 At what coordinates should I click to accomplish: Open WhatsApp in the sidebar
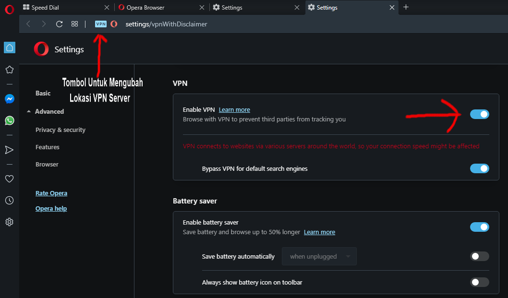tap(10, 120)
